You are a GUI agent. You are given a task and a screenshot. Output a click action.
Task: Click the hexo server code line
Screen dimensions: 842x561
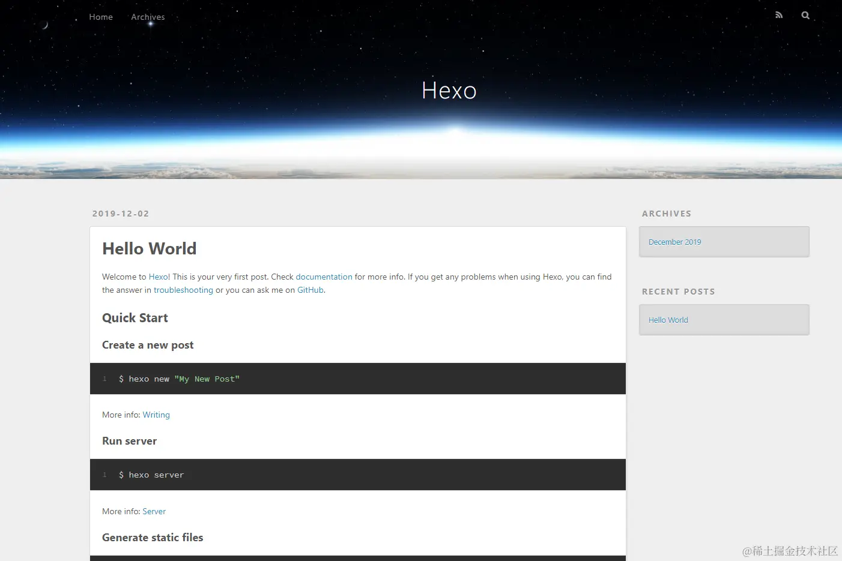[151, 475]
